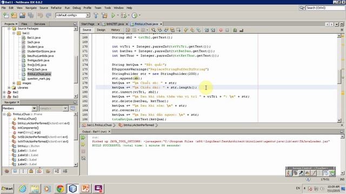Open the Navigator Members dropdown

pos(34,108)
